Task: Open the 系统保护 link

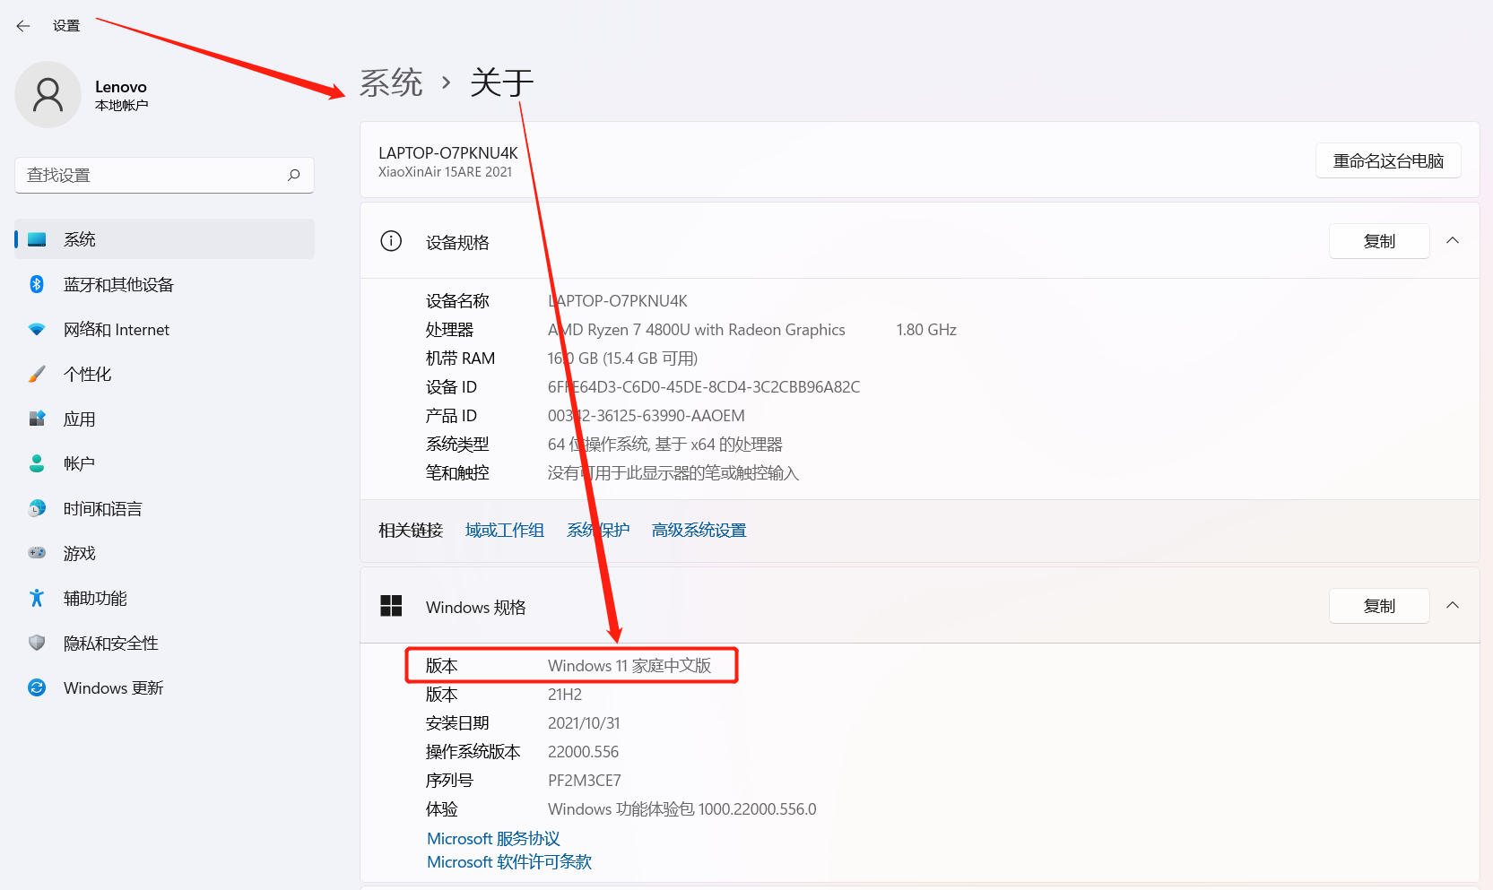Action: coord(598,531)
